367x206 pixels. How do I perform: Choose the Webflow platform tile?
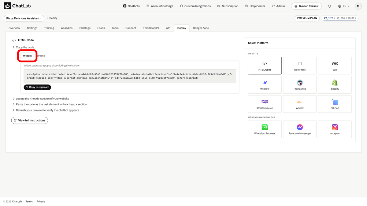pyautogui.click(x=265, y=85)
